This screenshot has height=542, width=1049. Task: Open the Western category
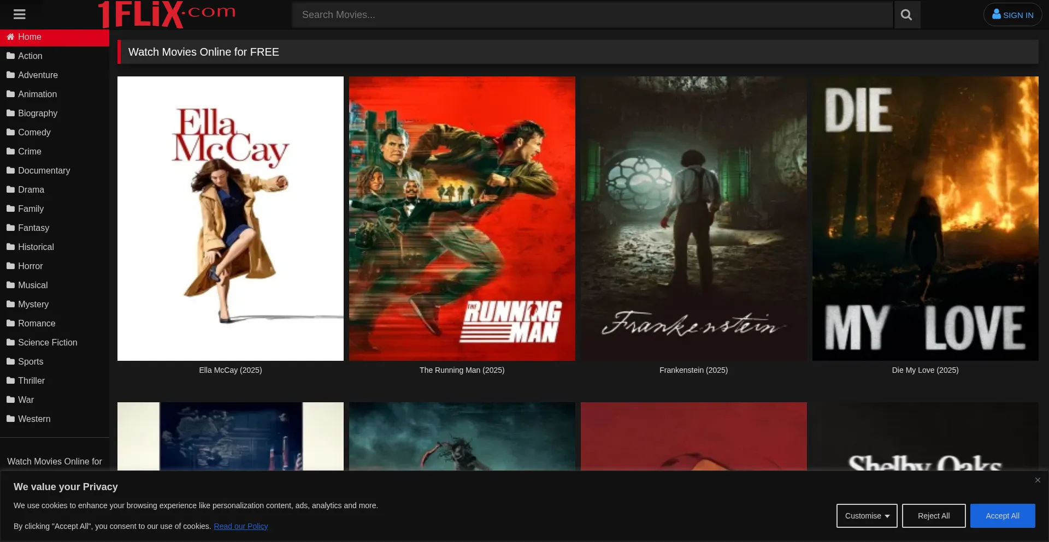55,419
